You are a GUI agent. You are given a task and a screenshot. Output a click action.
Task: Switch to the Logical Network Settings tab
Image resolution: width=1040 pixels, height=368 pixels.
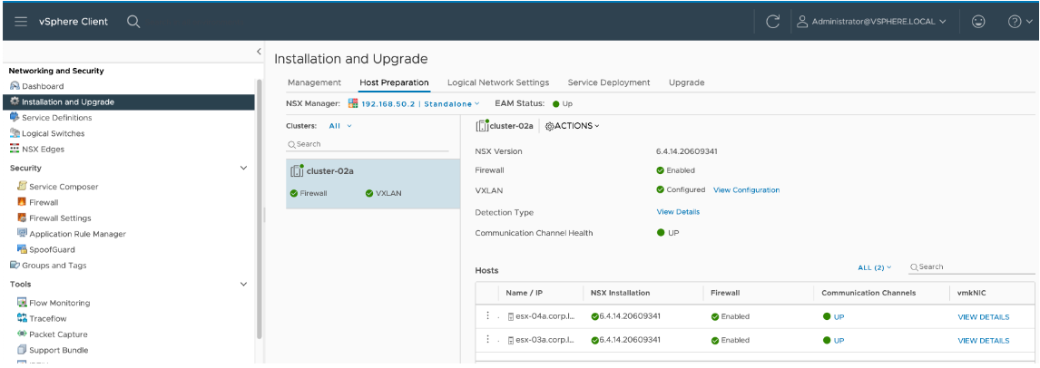(x=498, y=82)
